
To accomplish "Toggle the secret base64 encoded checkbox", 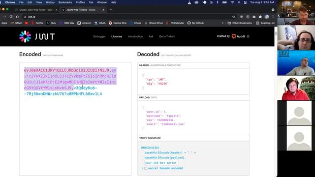I will 146,168.
